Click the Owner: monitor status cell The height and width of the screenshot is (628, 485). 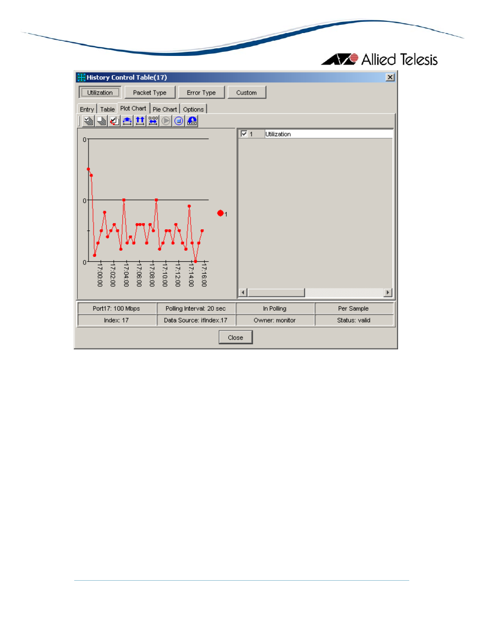(x=275, y=320)
